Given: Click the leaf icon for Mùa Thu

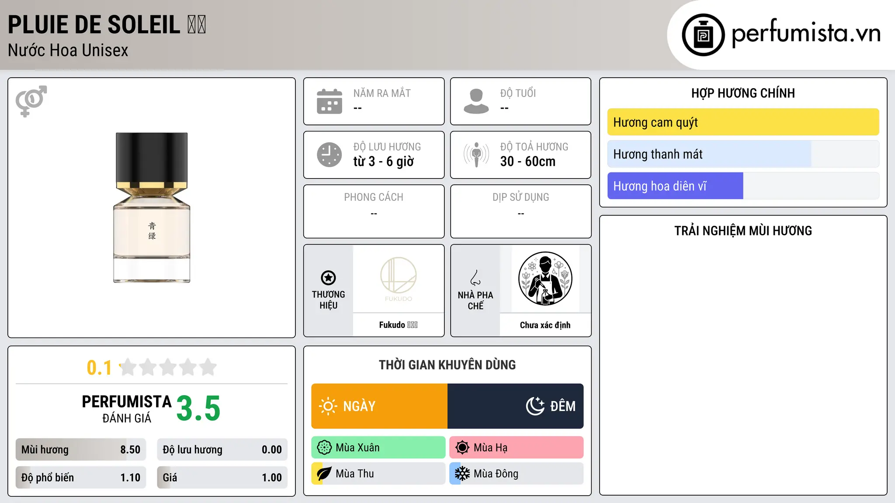Looking at the screenshot, I should point(324,474).
